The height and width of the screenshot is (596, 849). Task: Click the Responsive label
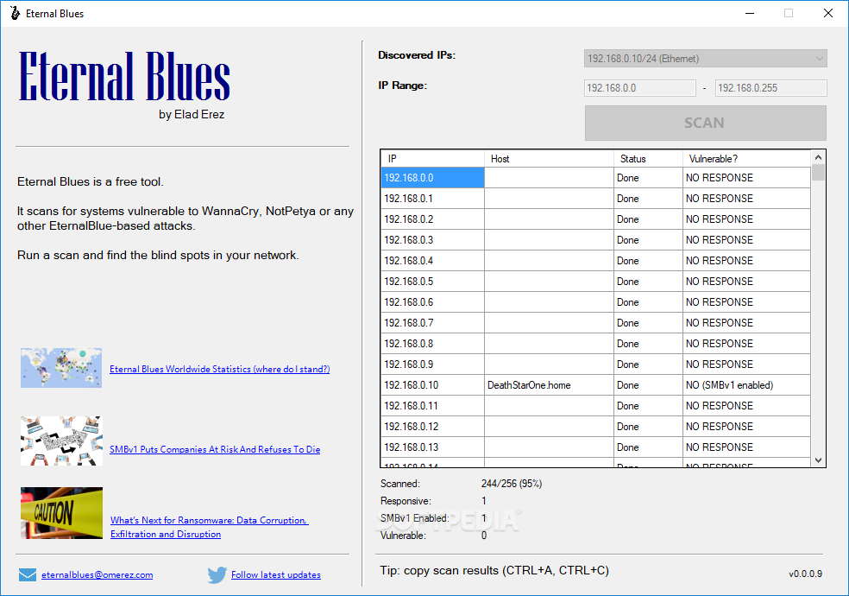point(406,501)
